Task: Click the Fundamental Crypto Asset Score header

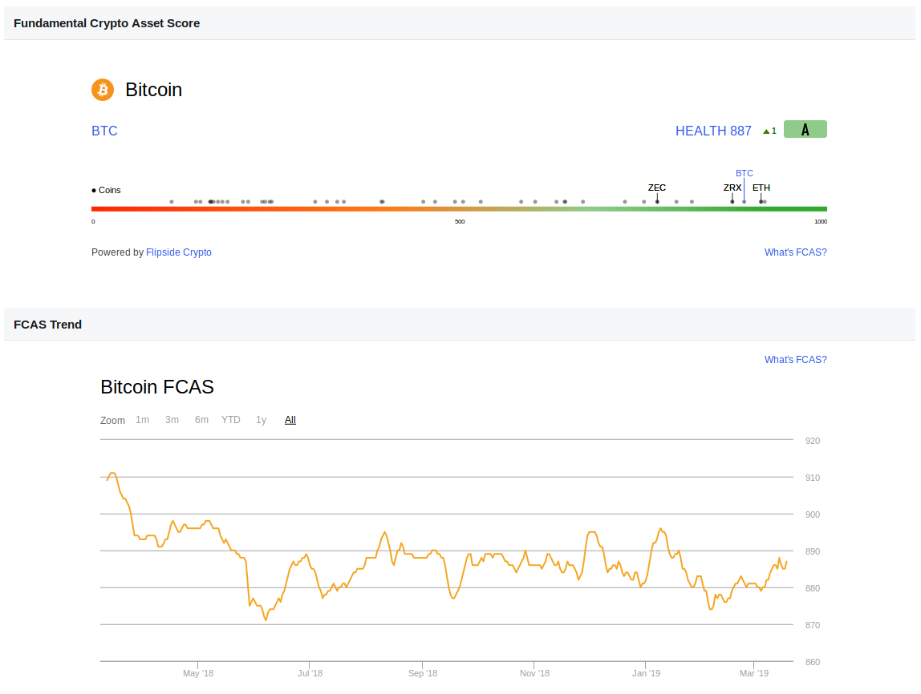Action: click(x=107, y=23)
